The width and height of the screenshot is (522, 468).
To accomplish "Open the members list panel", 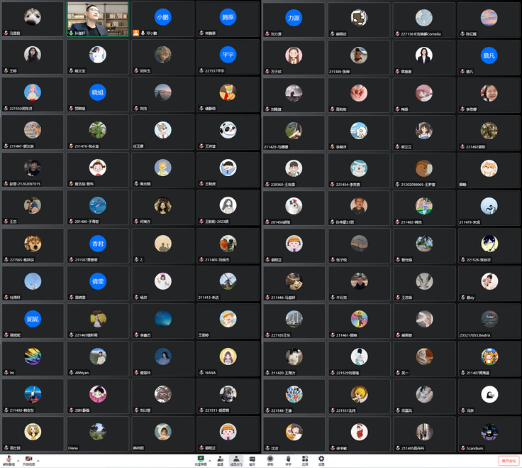I will [x=236, y=459].
